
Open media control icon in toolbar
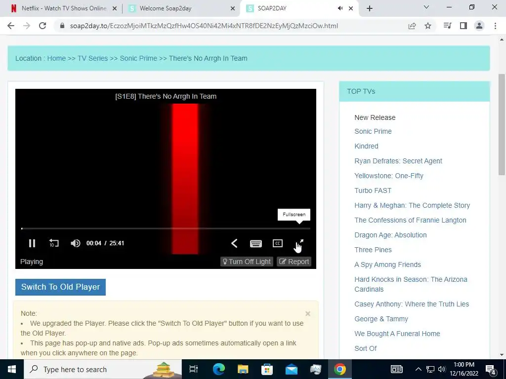(447, 26)
